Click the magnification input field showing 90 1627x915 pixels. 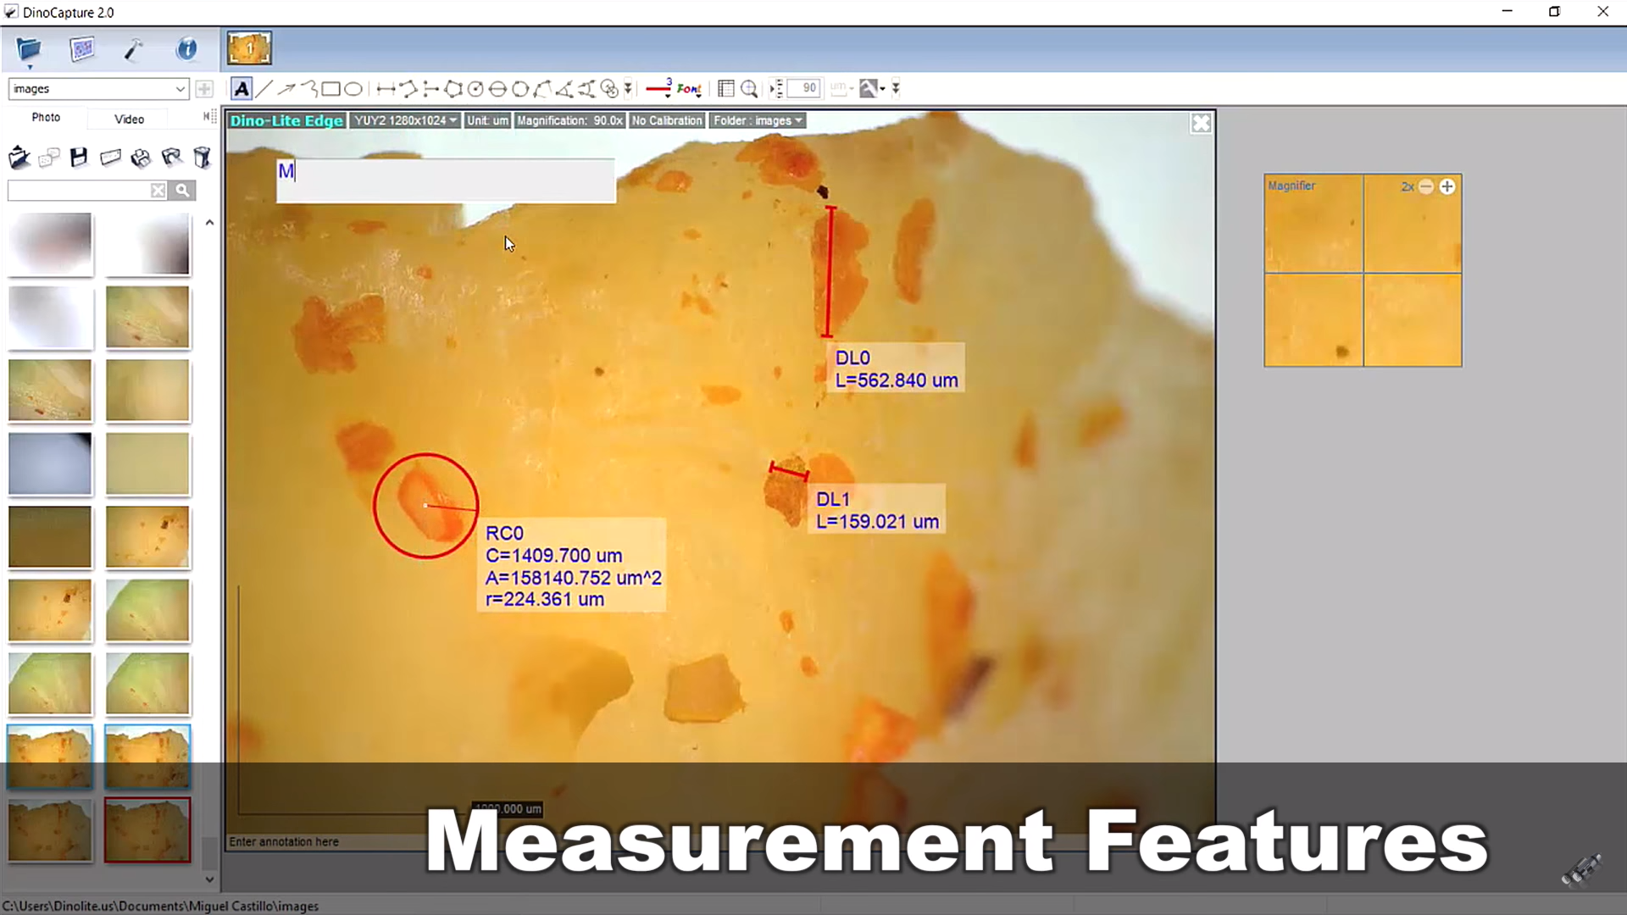(x=803, y=88)
